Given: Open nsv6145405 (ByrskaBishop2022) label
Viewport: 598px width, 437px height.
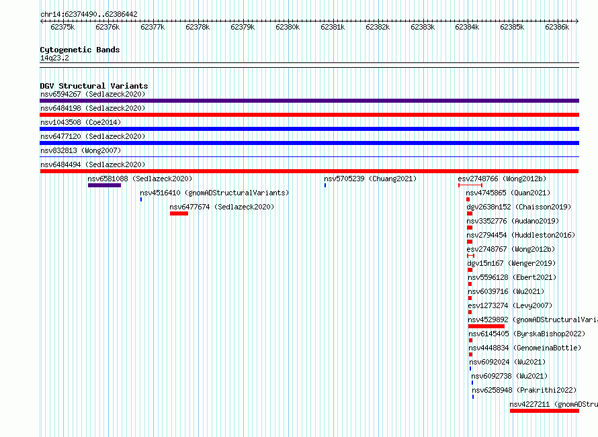Looking at the screenshot, I should point(527,334).
